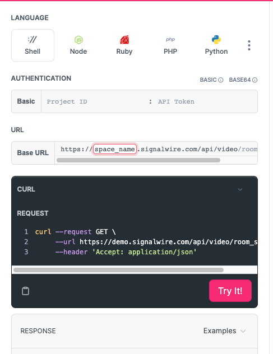This screenshot has width=273, height=354.
Task: Edit the space_name URL field
Action: click(x=115, y=149)
